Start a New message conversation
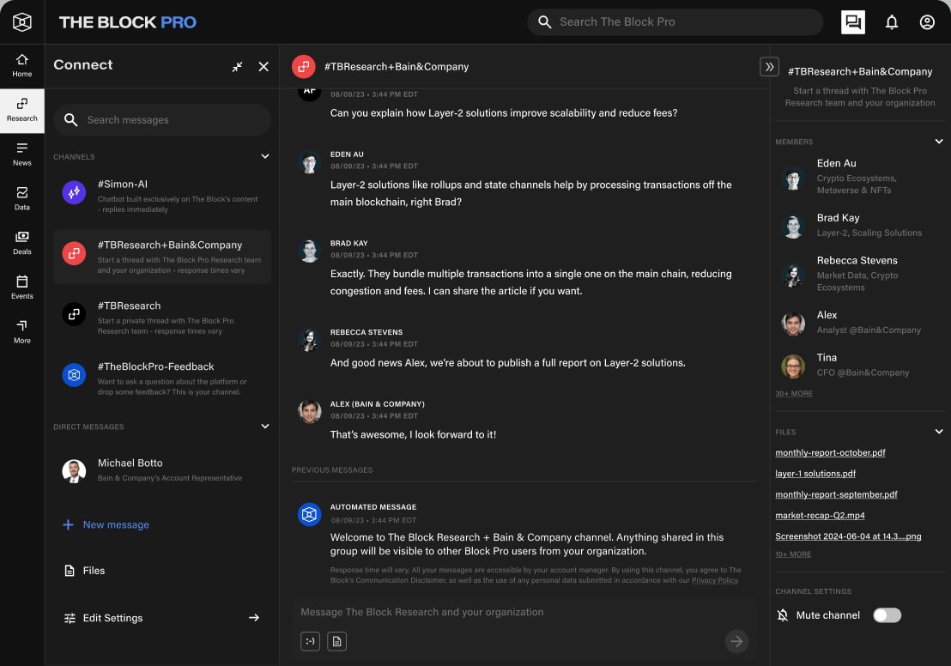The width and height of the screenshot is (951, 666). (x=106, y=524)
